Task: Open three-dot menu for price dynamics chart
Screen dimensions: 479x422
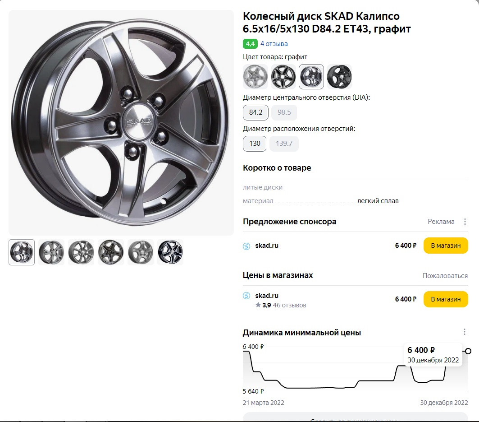Action: (x=465, y=332)
